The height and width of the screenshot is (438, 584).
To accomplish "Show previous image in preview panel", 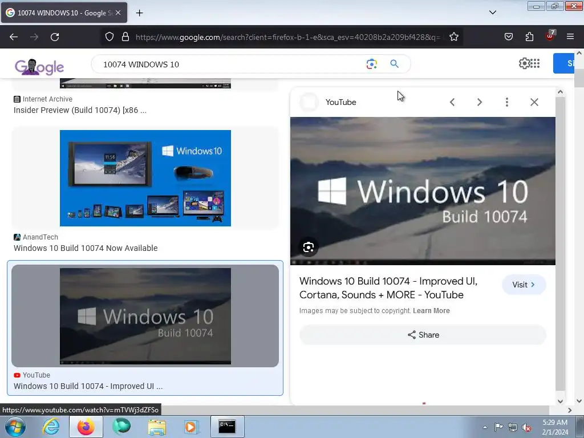I will click(x=452, y=102).
